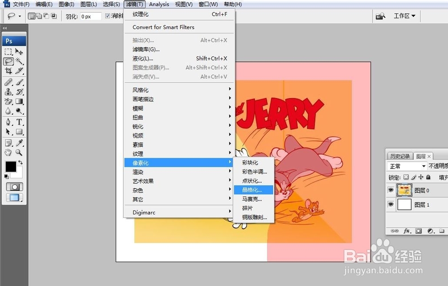Screen dimensions: 448x286
Task: Open the Lasso tool preset picker arrow
Action: pyautogui.click(x=20, y=16)
